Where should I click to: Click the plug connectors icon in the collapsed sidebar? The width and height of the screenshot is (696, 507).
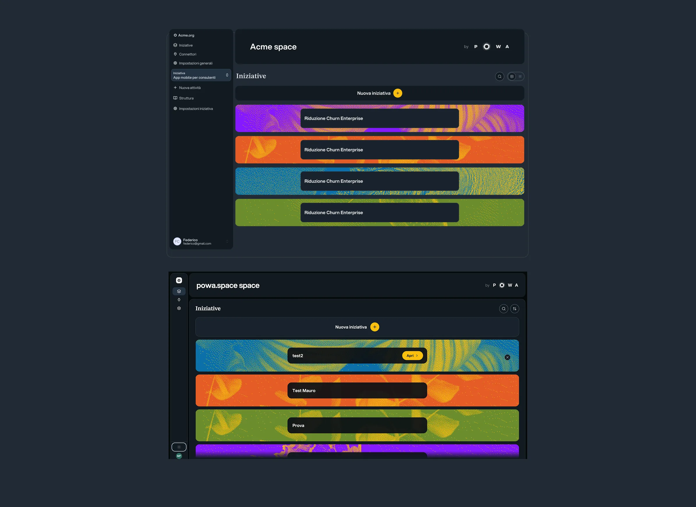click(x=179, y=300)
